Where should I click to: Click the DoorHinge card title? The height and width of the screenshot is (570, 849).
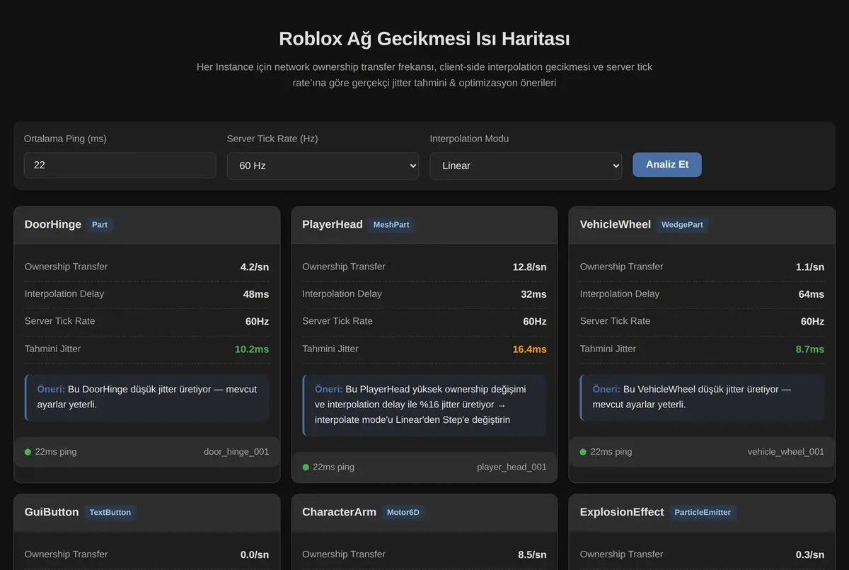coord(53,224)
